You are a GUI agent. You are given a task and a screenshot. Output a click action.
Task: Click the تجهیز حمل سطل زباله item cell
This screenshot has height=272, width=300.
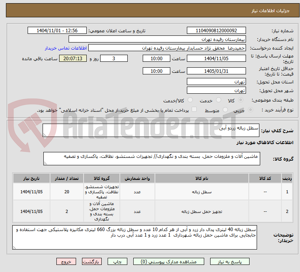pyautogui.click(x=202, y=211)
